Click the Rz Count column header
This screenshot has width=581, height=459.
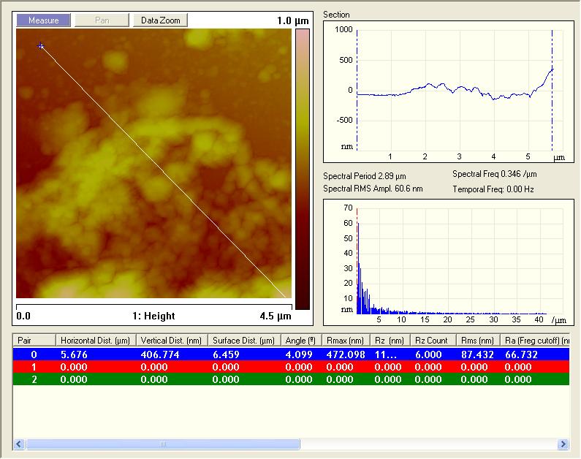432,341
